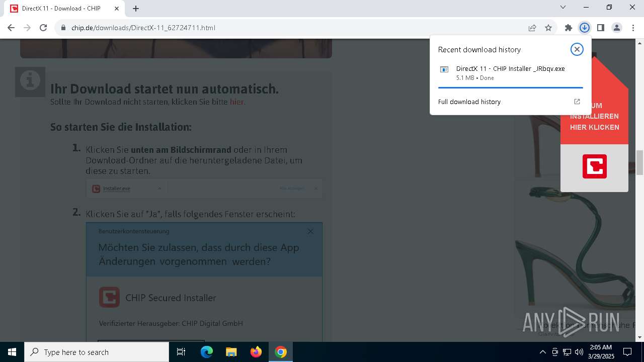This screenshot has width=644, height=362.
Task: Click the red 'hier' link
Action: point(236,102)
